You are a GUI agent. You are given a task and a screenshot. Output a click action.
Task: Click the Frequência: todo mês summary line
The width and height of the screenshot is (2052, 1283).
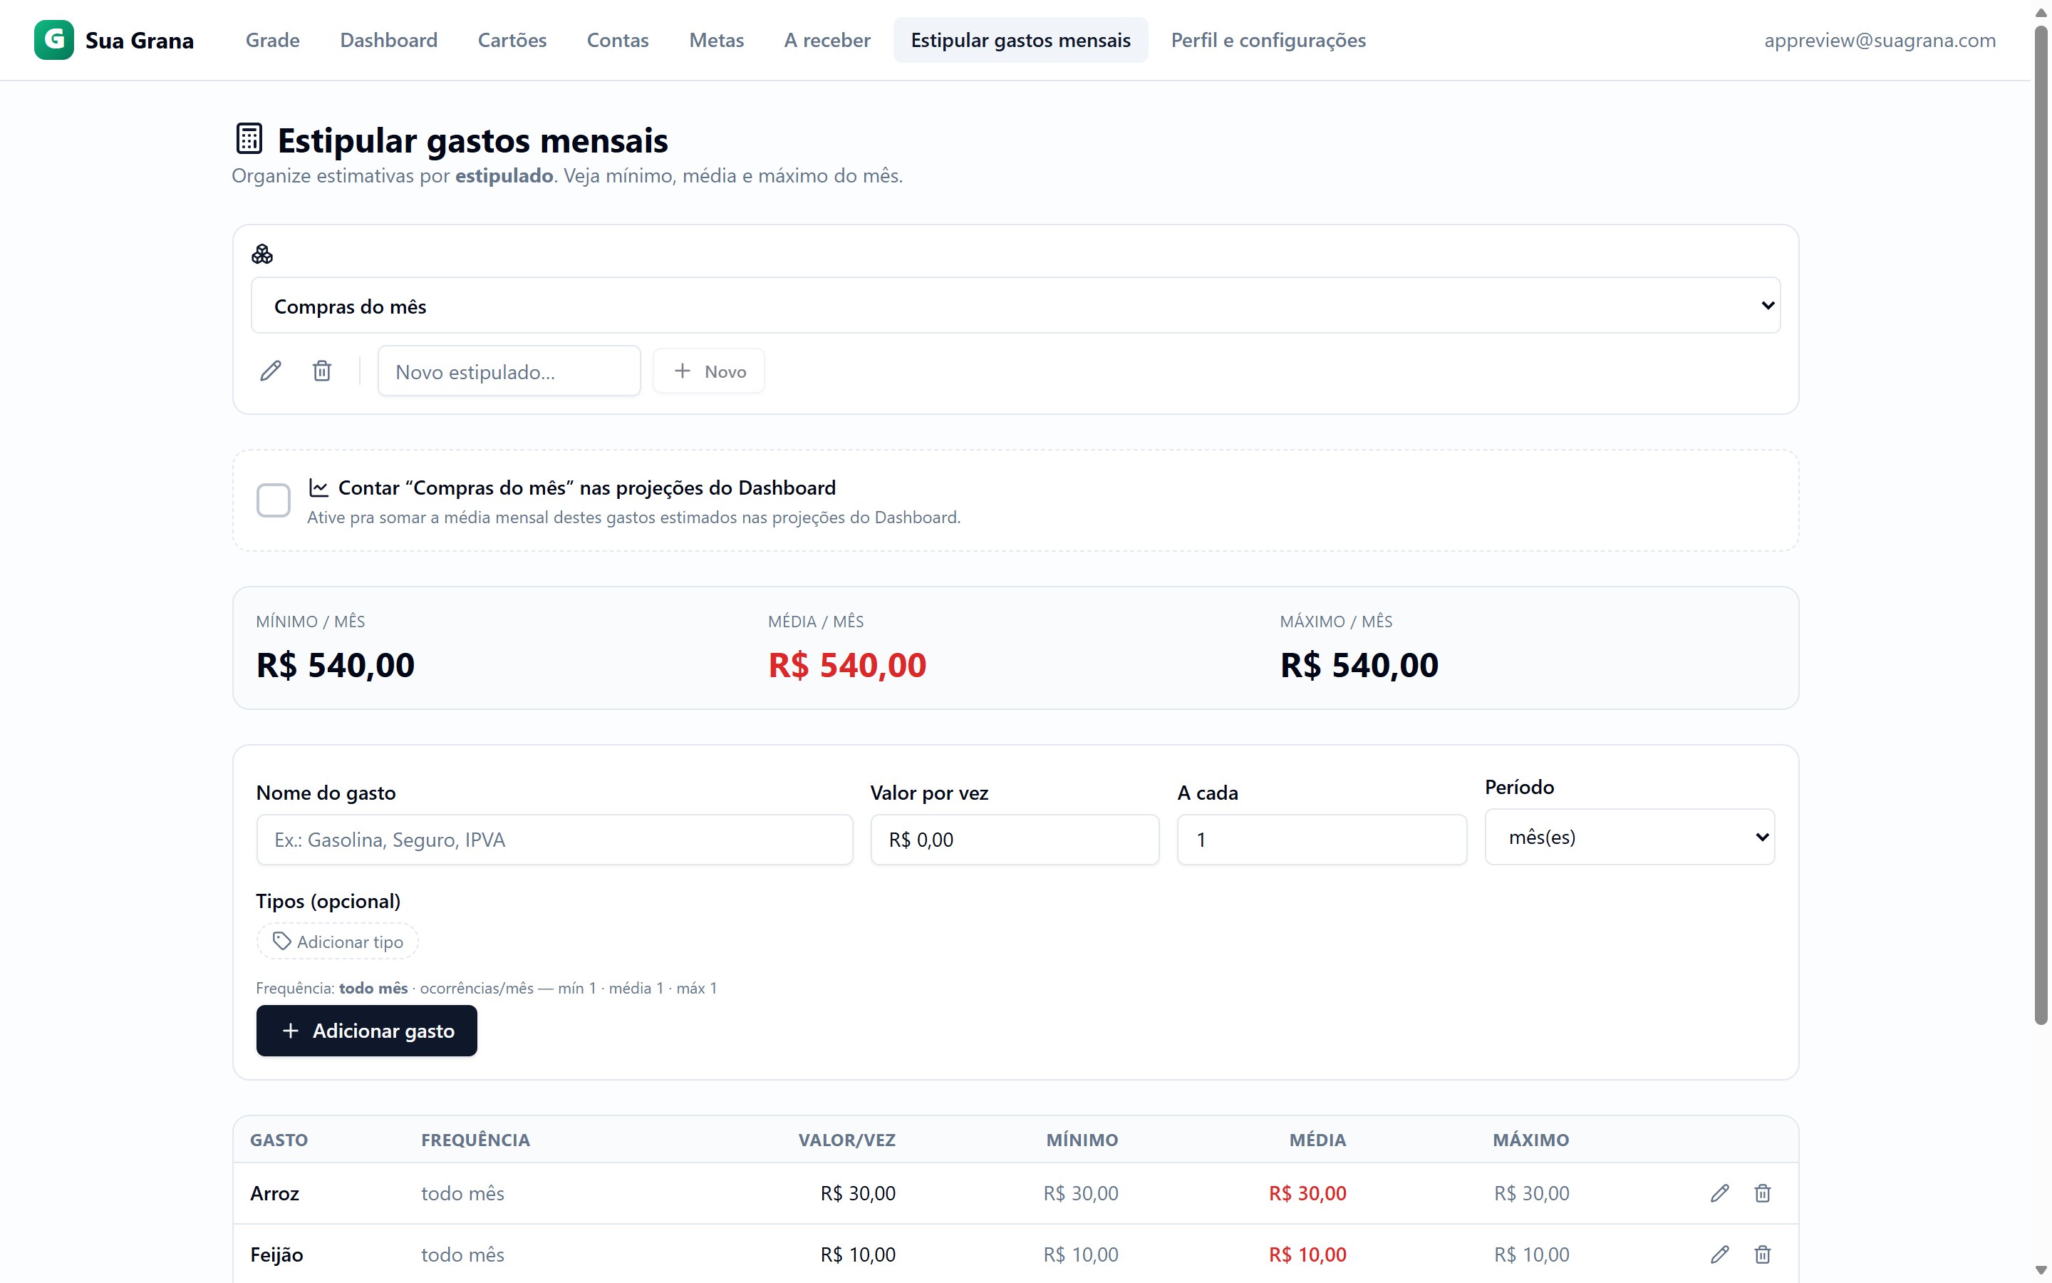tap(487, 988)
